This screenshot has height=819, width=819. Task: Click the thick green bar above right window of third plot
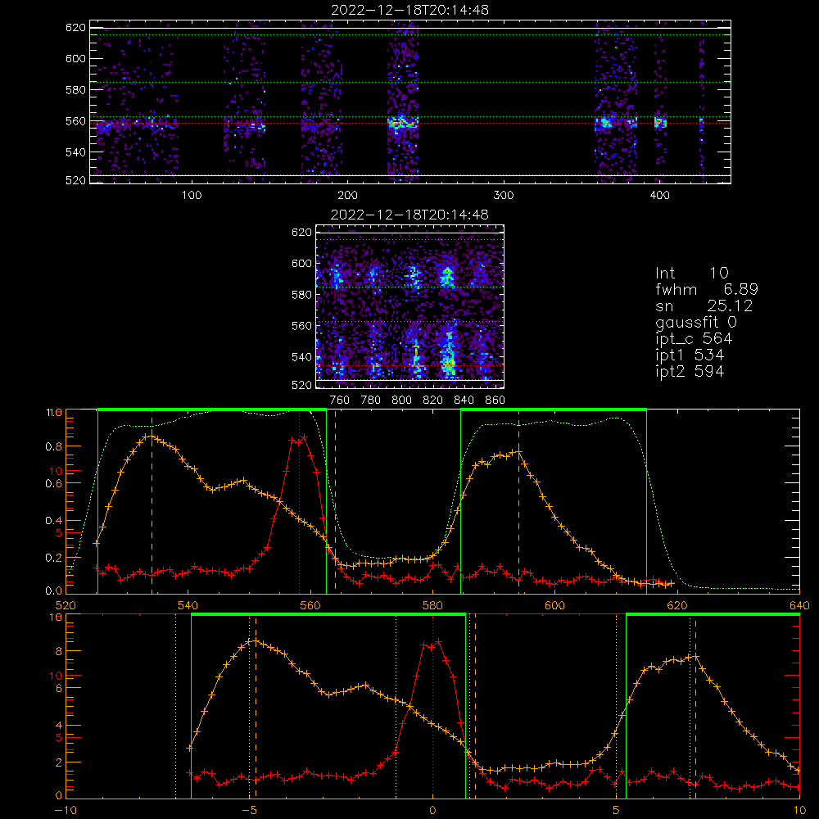tap(554, 410)
